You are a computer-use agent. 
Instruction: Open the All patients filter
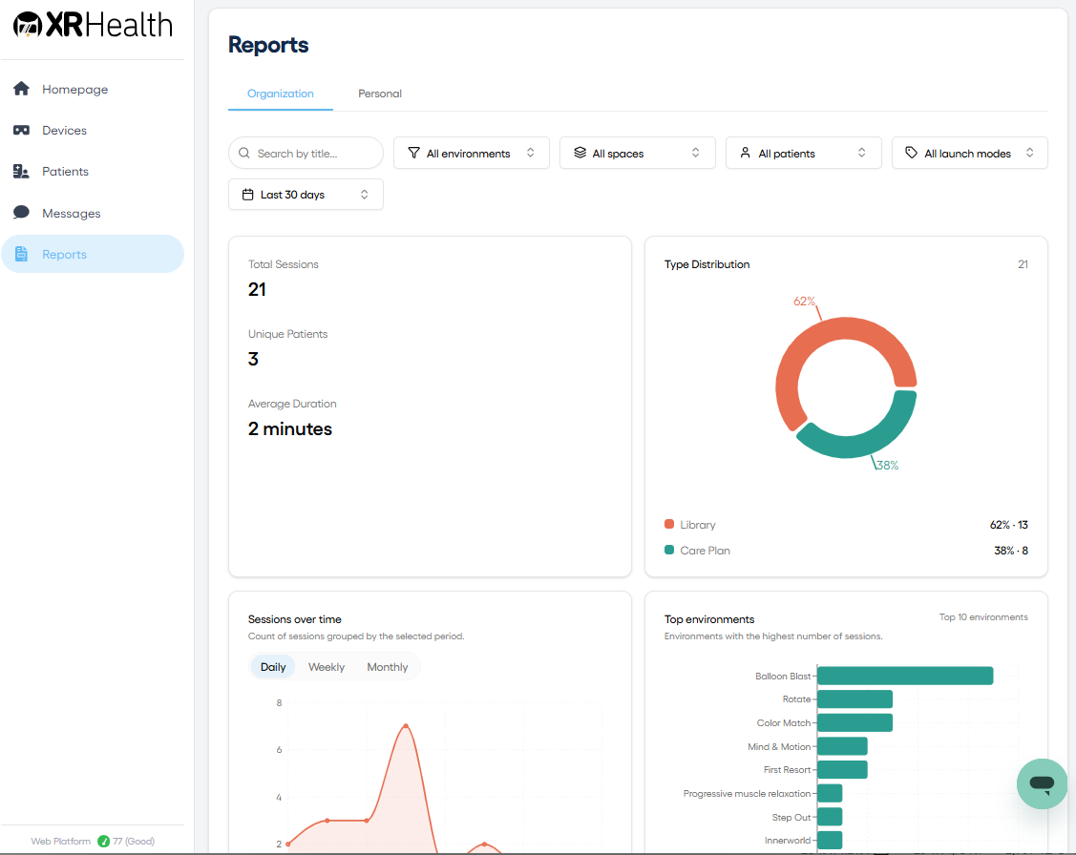coord(804,153)
